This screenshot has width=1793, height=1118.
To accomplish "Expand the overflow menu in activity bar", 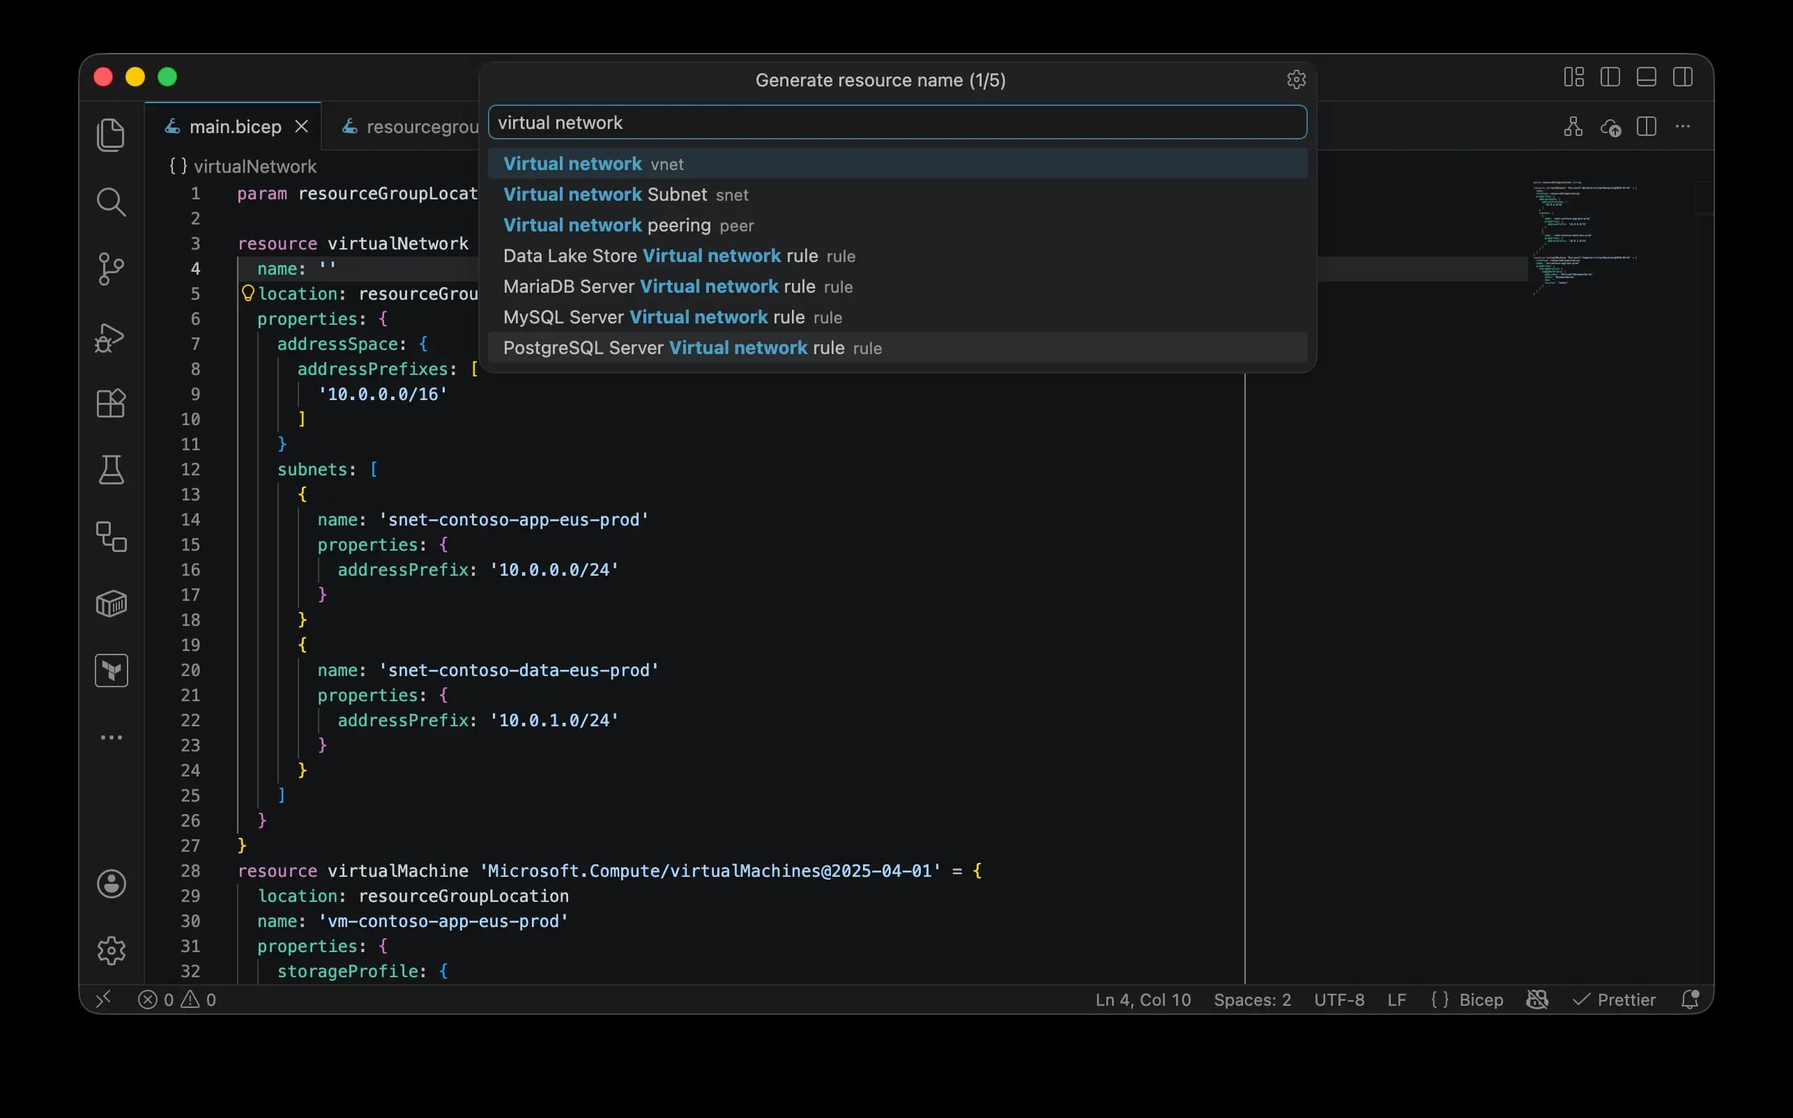I will pos(111,737).
